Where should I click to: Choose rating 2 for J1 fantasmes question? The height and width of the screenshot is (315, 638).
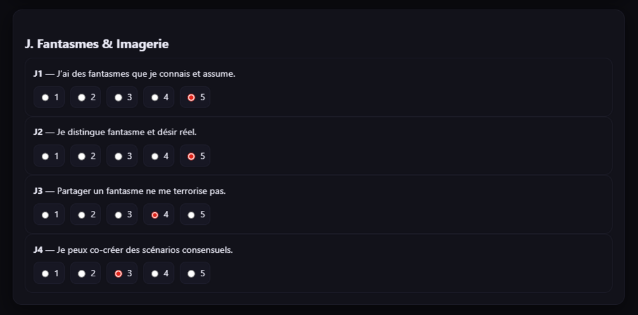pos(82,97)
